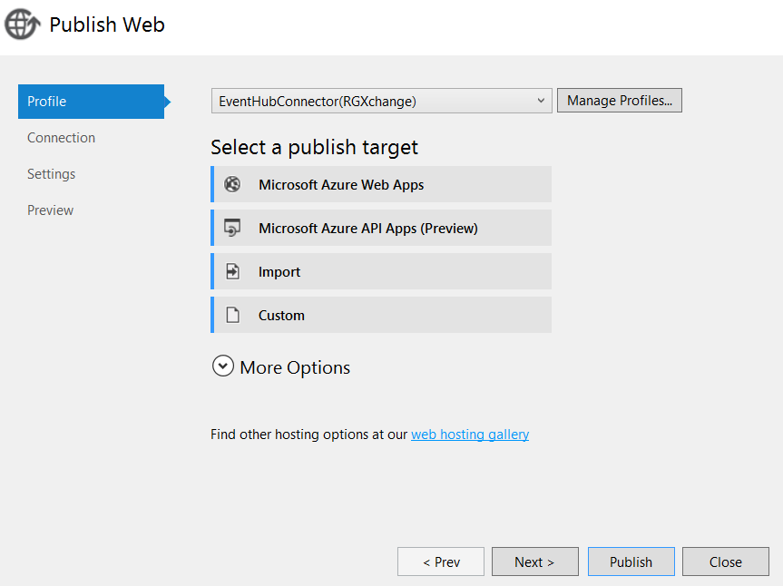
Task: Open the web hosting gallery link
Action: click(469, 435)
